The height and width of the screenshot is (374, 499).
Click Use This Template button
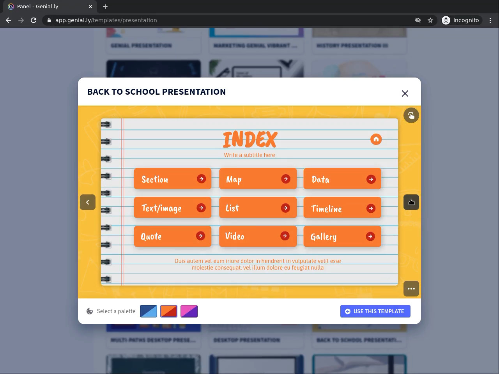click(x=375, y=311)
